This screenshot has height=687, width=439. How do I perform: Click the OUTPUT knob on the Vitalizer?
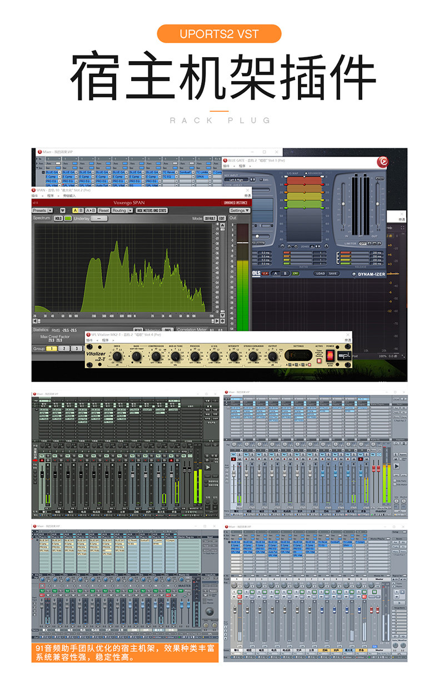272,357
